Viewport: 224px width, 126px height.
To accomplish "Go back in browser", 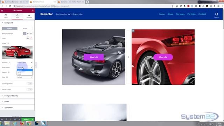I will point(2,6).
